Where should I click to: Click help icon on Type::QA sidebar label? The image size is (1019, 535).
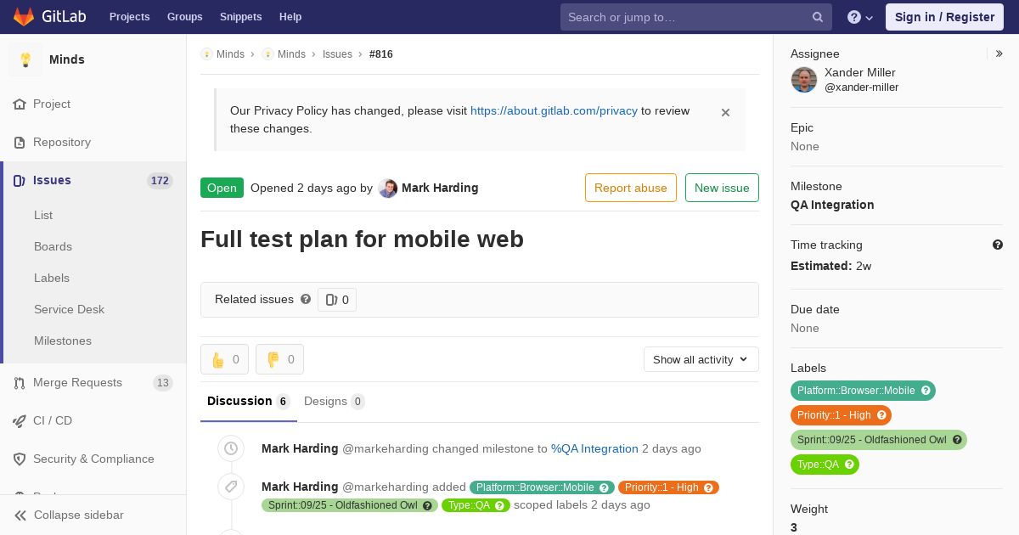click(x=849, y=465)
